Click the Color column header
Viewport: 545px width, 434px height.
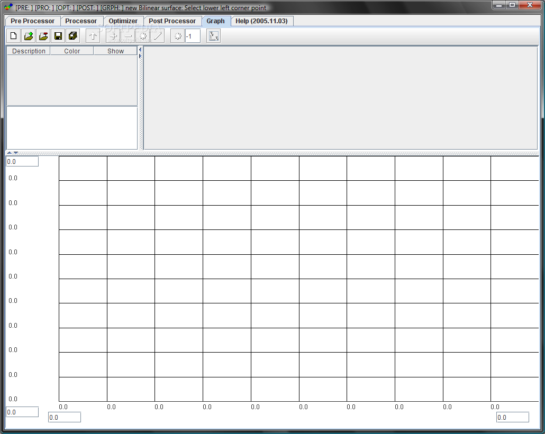coord(72,51)
